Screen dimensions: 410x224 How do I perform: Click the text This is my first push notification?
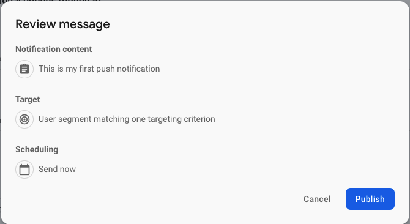pyautogui.click(x=99, y=69)
